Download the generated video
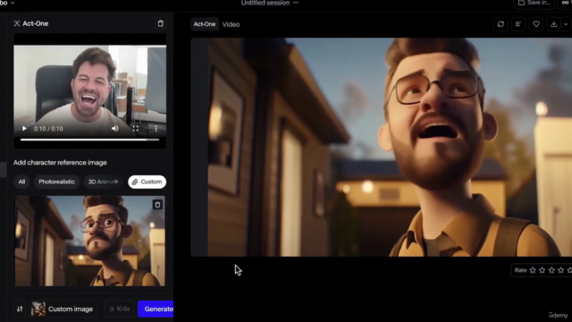The image size is (572, 322). 554,24
